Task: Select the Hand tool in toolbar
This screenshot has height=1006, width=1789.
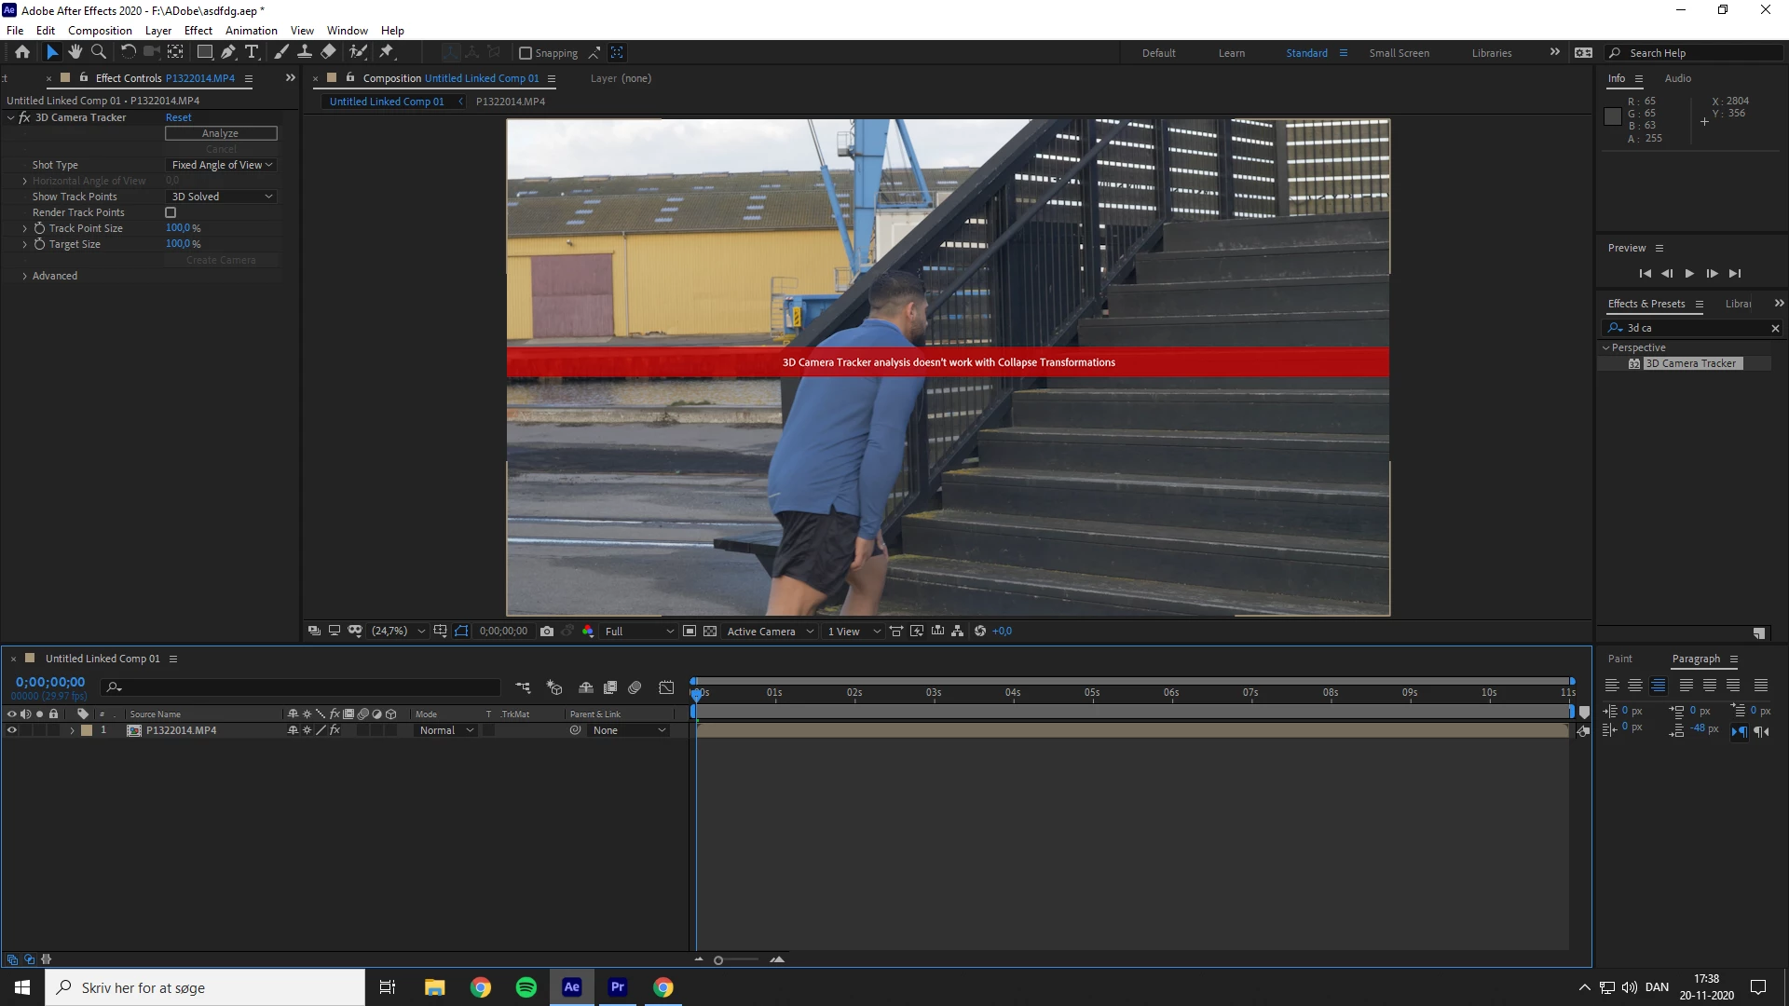Action: (75, 52)
